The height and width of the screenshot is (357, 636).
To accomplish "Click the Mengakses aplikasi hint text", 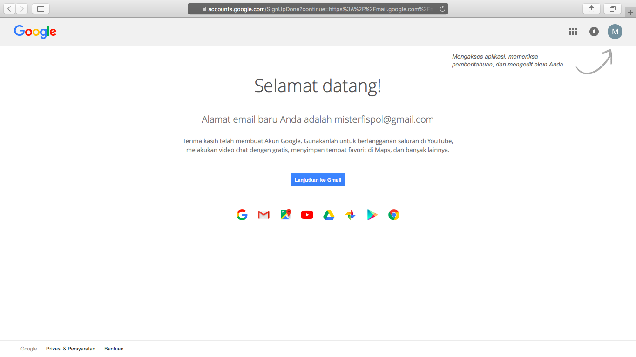I will coord(507,60).
